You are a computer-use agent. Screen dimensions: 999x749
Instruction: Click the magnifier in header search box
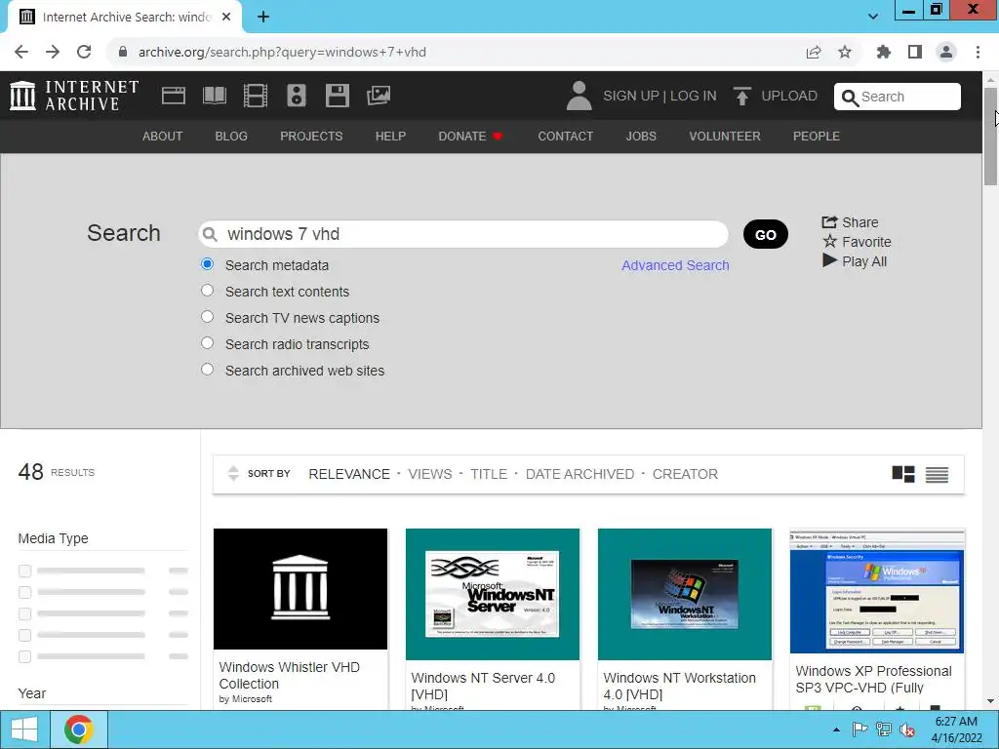[x=850, y=98]
